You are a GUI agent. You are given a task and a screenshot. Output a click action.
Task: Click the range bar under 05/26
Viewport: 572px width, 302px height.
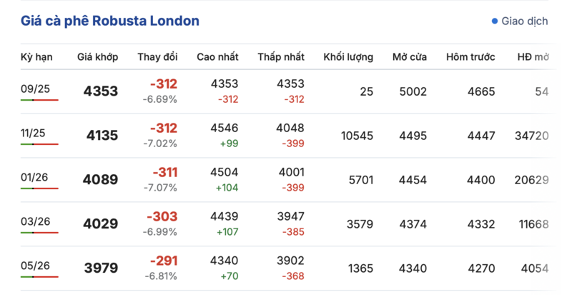[39, 276]
